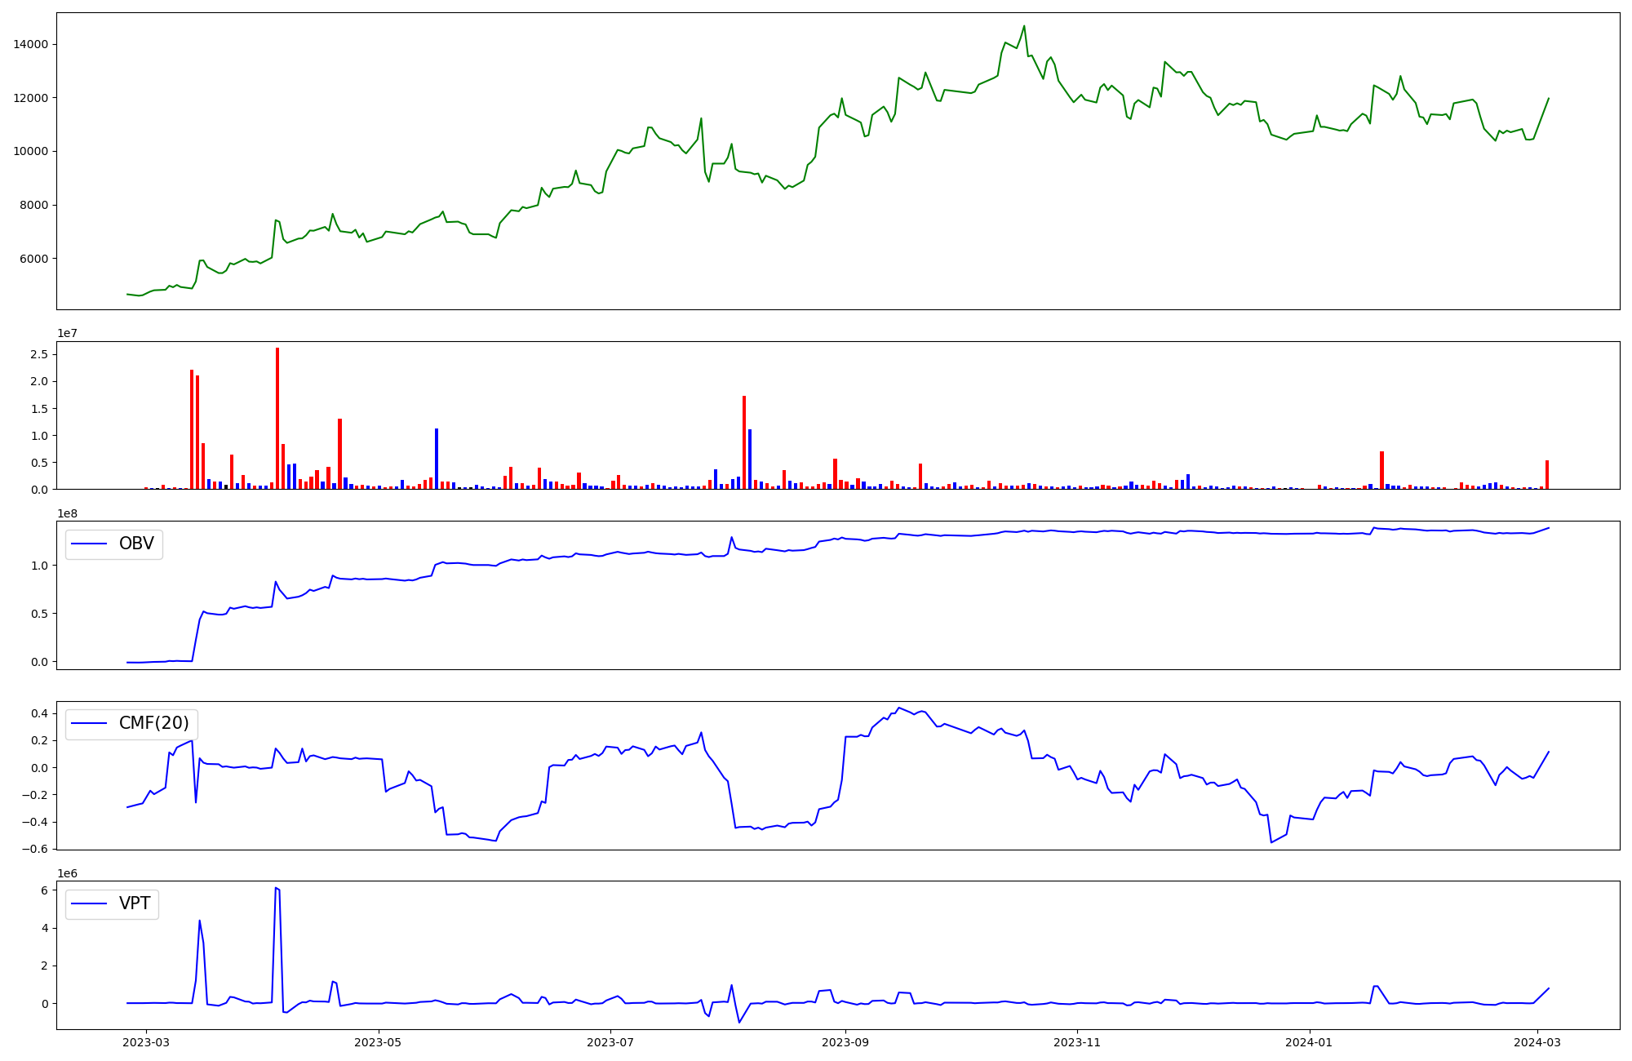Click the 2.5 label on volume axis

(x=40, y=355)
